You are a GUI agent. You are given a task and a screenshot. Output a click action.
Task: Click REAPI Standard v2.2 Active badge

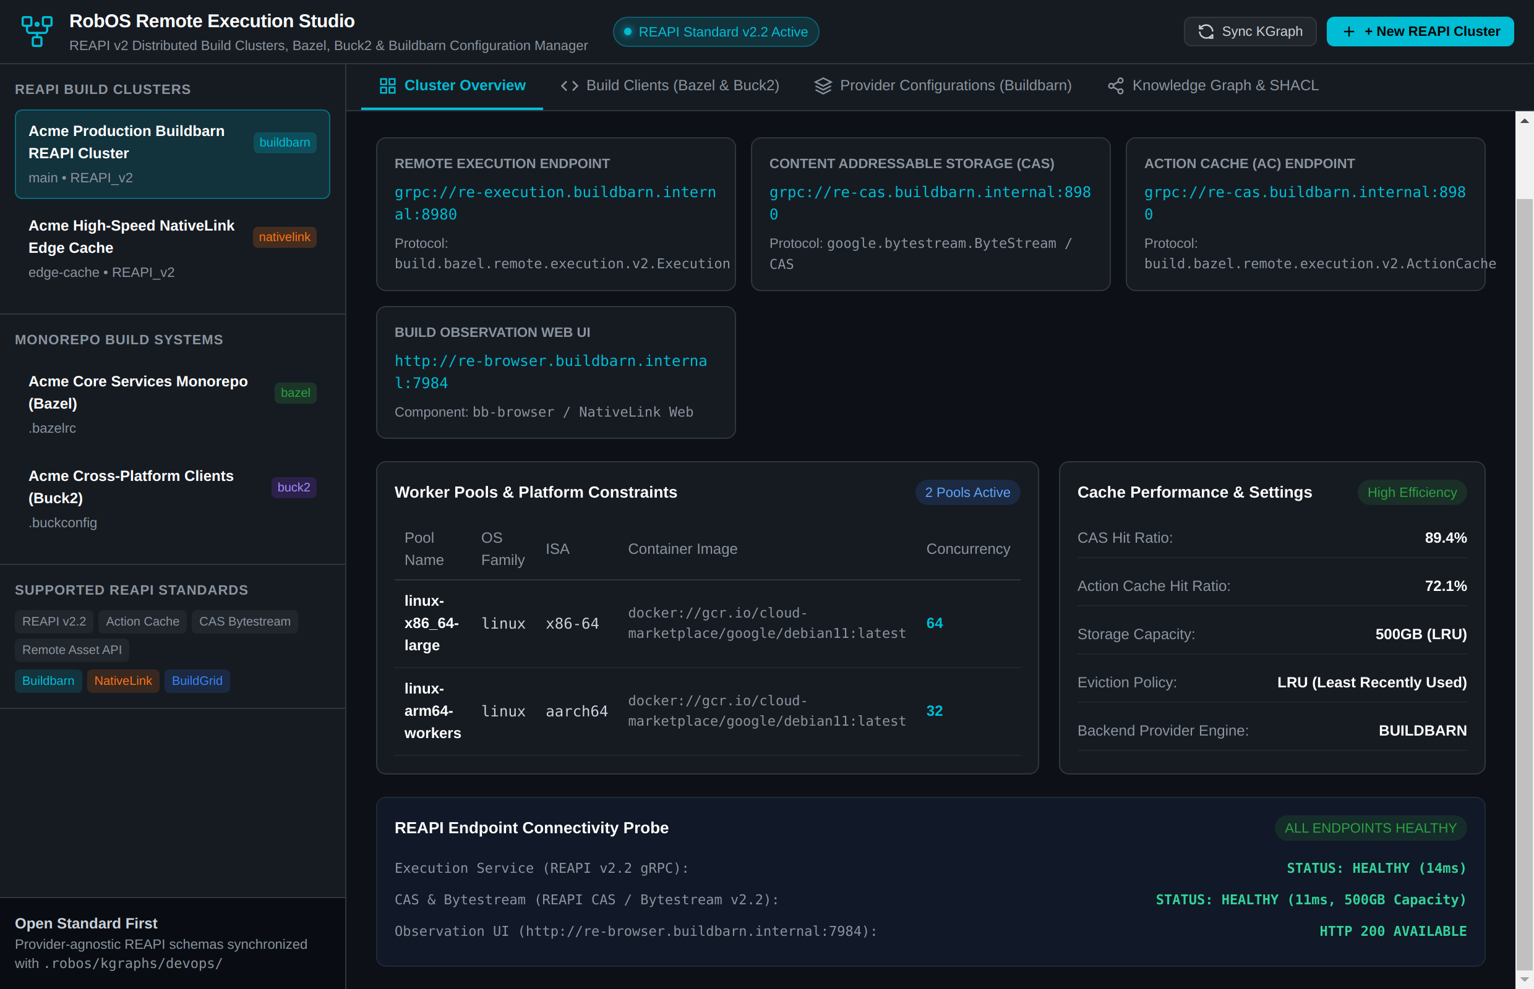[716, 32]
